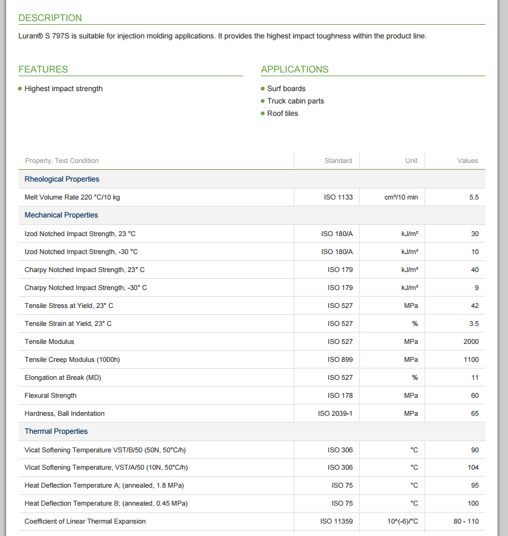508x536 pixels.
Task: Click the ISO 1133 standard cell
Action: 338,197
